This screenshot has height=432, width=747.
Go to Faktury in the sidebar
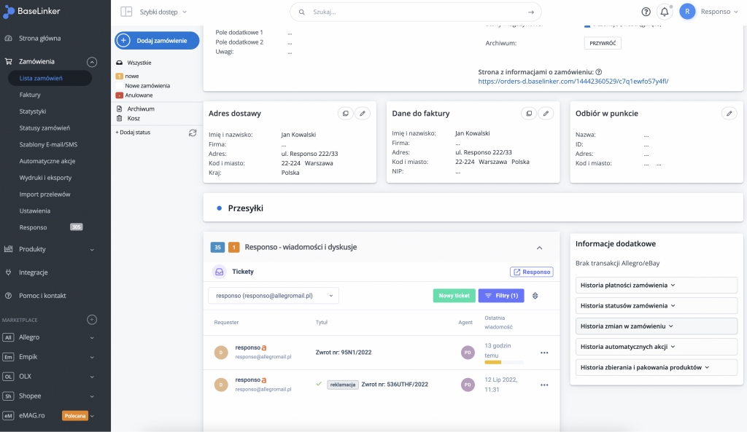pos(30,95)
